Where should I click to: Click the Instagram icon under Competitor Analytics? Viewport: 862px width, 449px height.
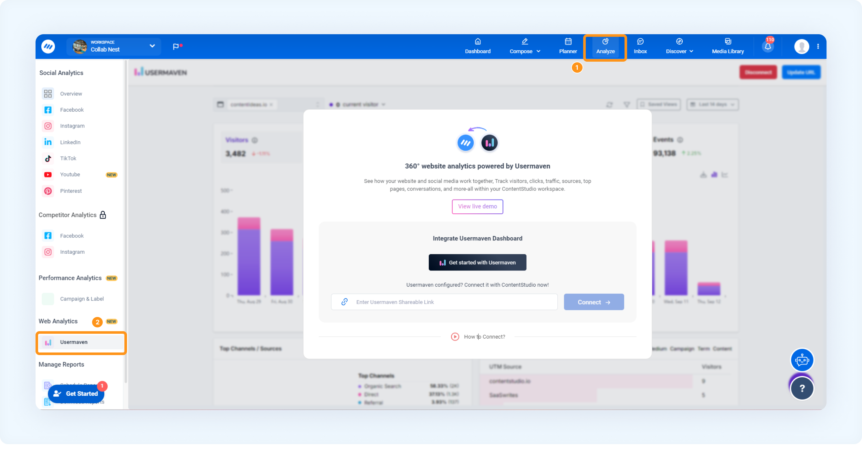(x=48, y=252)
